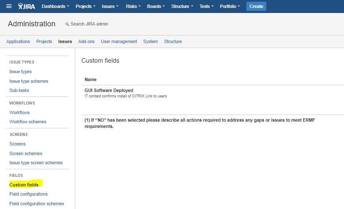Open the System admin tab

point(150,41)
